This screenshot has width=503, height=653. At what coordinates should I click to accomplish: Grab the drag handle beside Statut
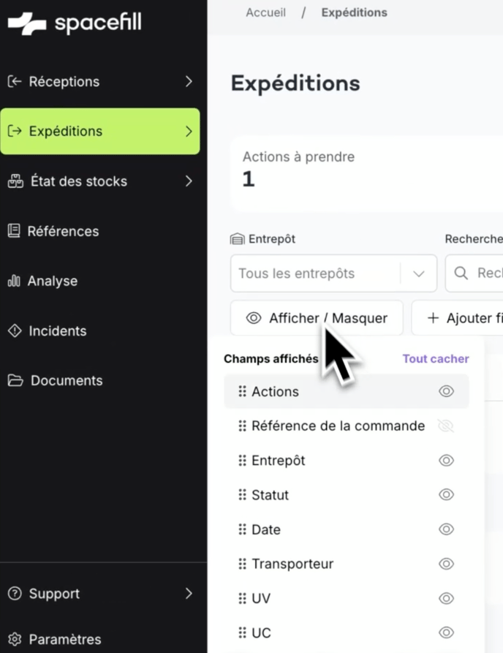point(242,495)
